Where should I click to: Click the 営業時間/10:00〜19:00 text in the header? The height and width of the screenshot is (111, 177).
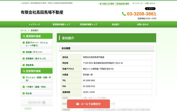tap(147, 19)
